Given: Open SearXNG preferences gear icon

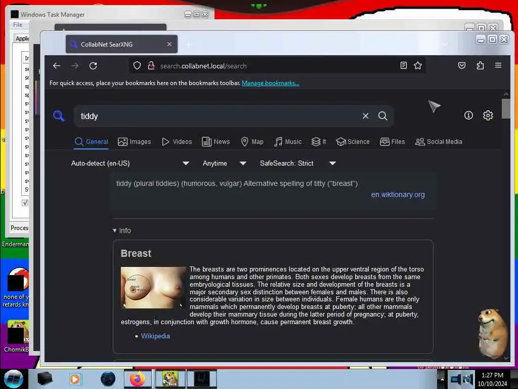Looking at the screenshot, I should click(488, 115).
